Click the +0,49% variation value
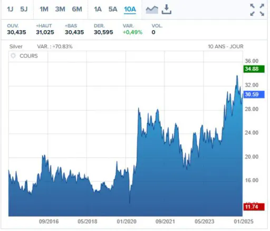 pos(132,32)
